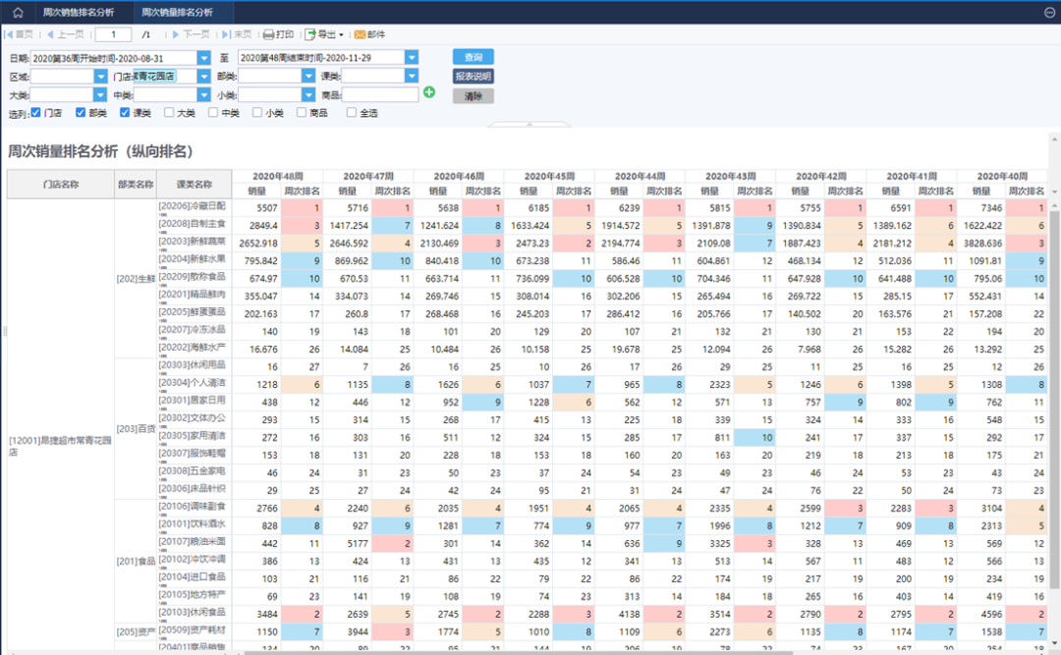
Task: Switch to 周次销售排名分析 tab
Action: 79,13
